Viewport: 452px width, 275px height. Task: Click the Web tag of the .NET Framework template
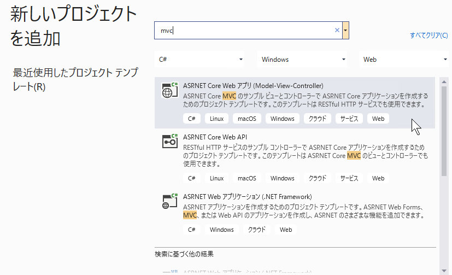(x=286, y=230)
